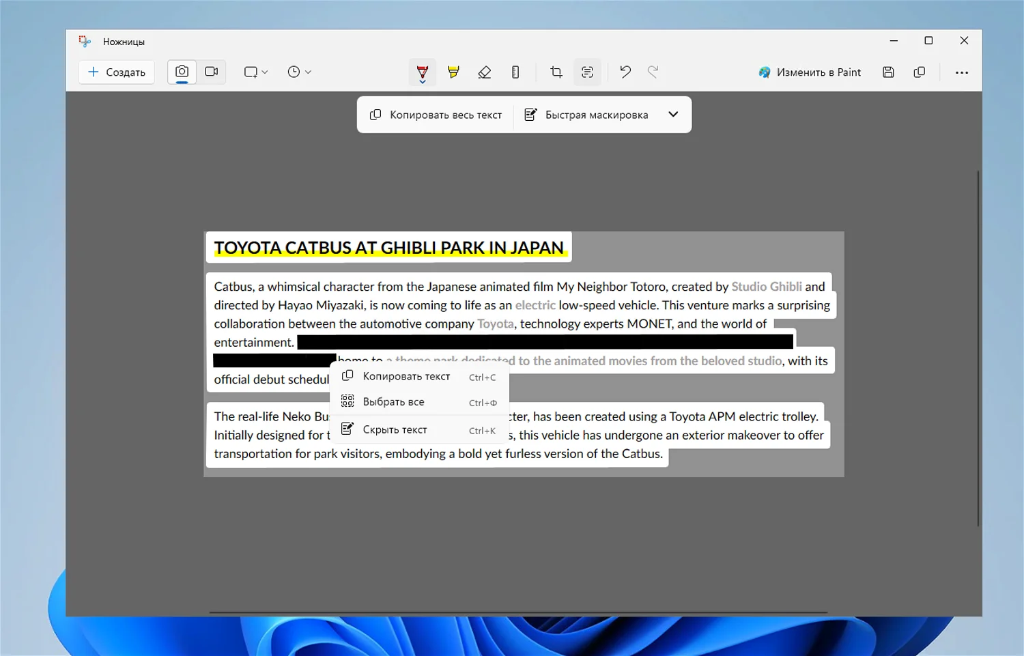Click Копировать весь текст button
The image size is (1024, 656).
(x=436, y=115)
